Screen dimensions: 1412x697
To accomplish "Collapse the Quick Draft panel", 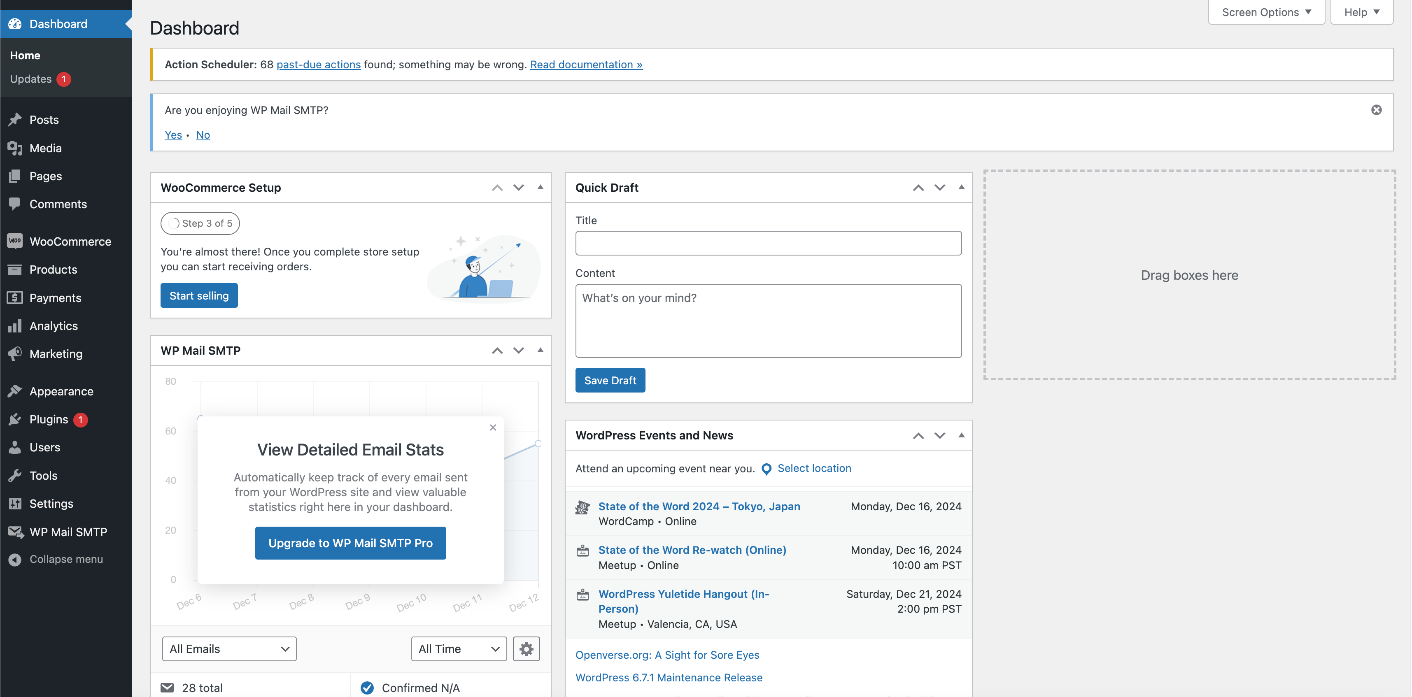I will pos(961,187).
